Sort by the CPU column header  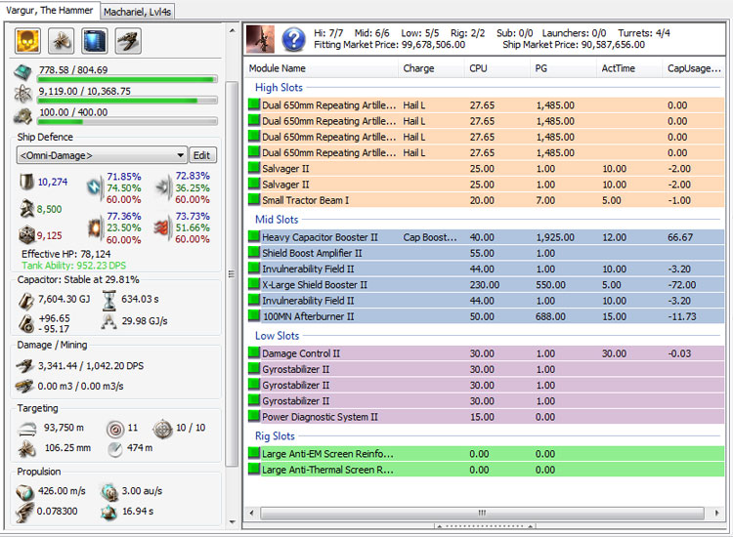(x=496, y=68)
